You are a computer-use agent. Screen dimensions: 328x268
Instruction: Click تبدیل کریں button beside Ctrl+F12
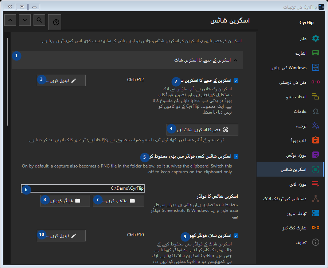[61, 80]
